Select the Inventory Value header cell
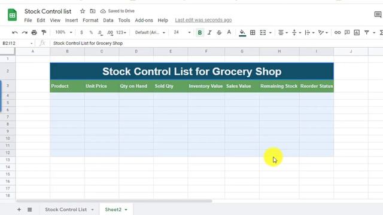The height and width of the screenshot is (215, 383). pos(206,86)
